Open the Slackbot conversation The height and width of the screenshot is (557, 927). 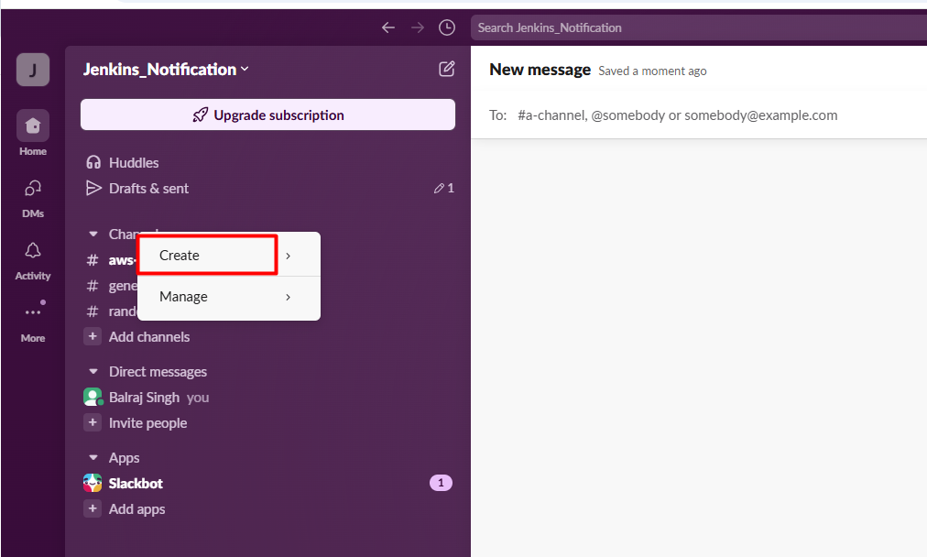click(136, 484)
